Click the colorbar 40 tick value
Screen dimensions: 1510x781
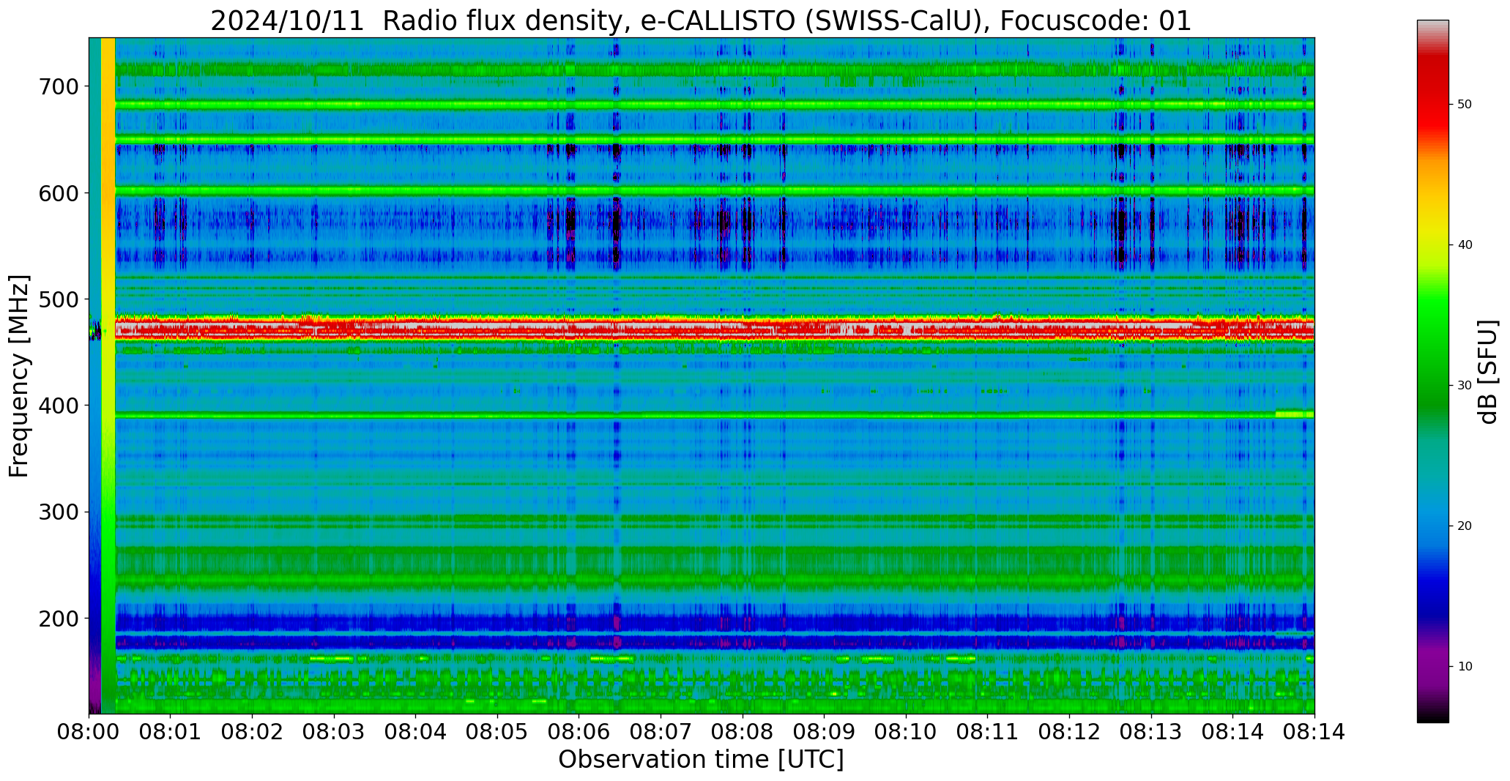[1465, 245]
